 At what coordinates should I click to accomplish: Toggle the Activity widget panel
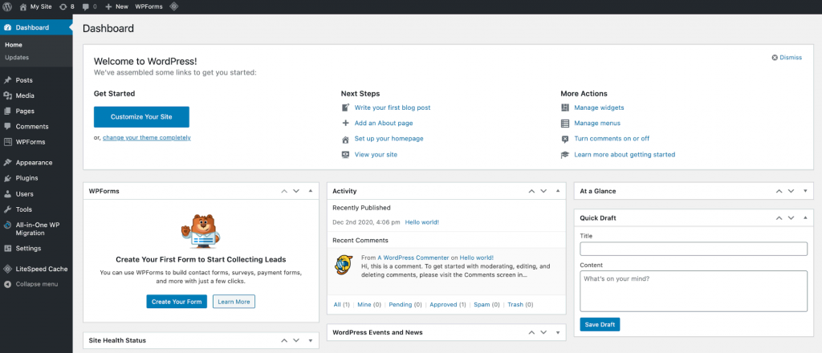coord(556,191)
